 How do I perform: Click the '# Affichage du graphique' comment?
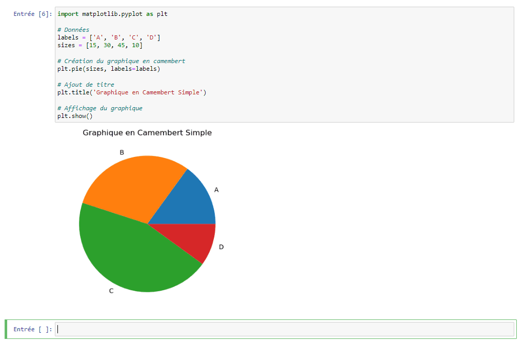(100, 108)
